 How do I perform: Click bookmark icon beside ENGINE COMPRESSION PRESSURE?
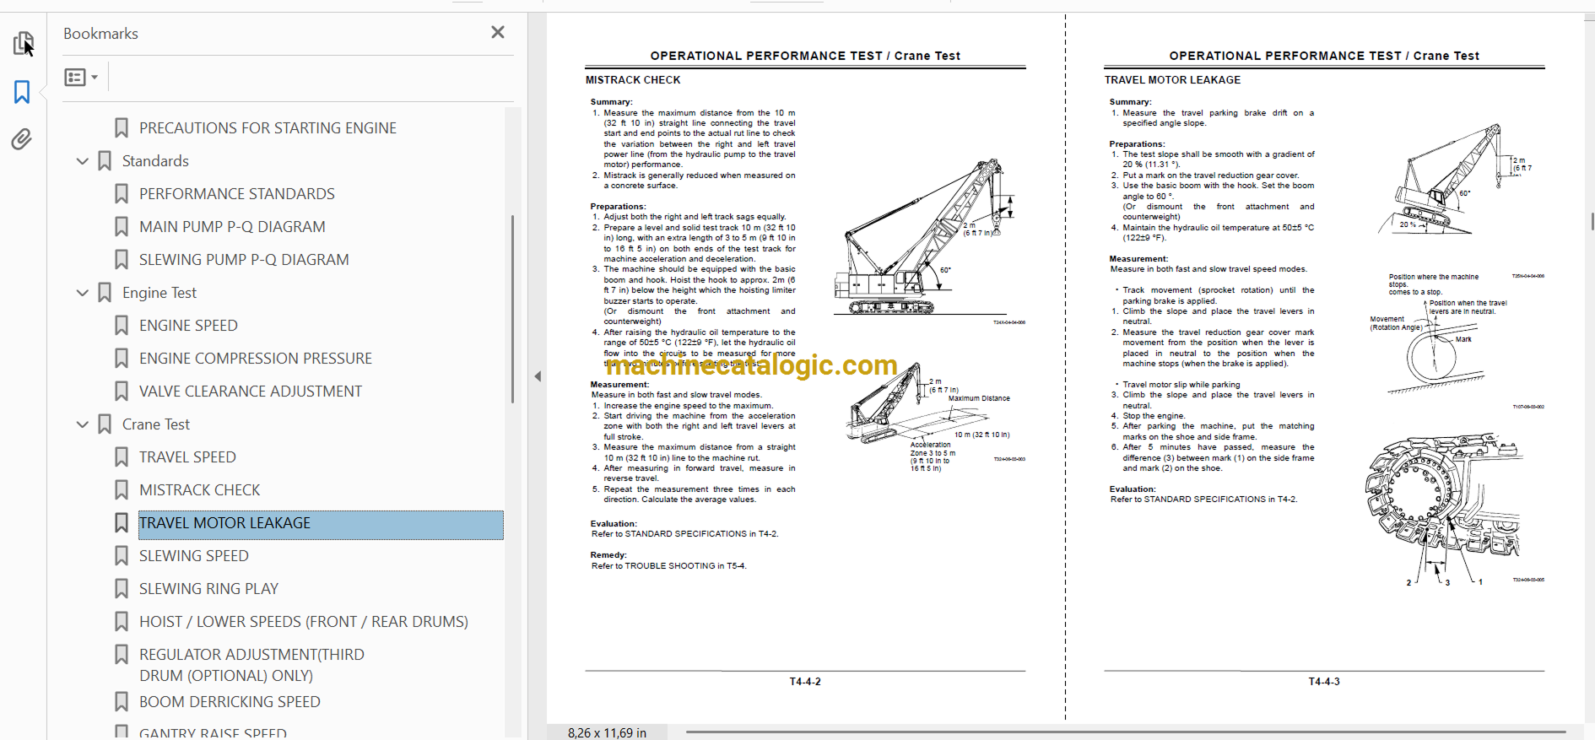pyautogui.click(x=122, y=359)
